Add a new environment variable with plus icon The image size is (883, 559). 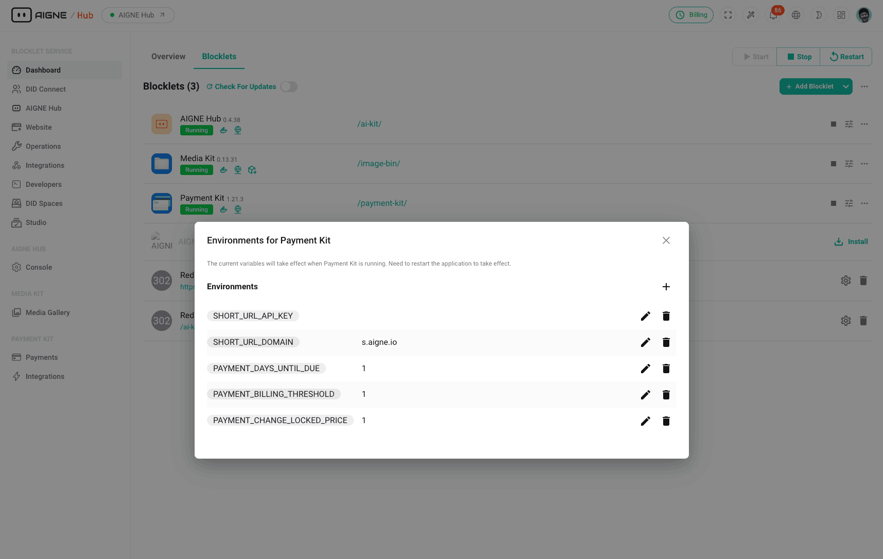point(666,287)
